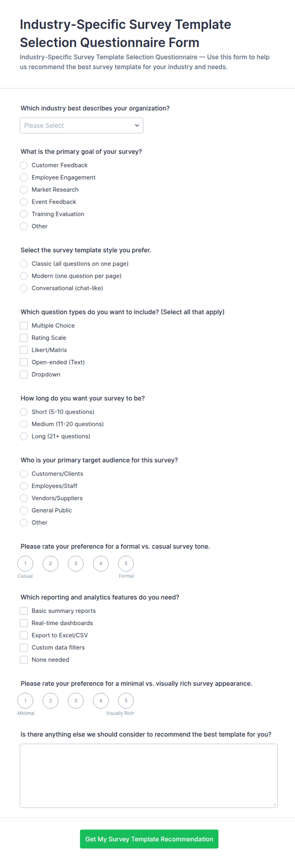Image resolution: width=295 pixels, height=864 pixels.
Task: Rate tone as 5 Formal
Action: tap(126, 563)
